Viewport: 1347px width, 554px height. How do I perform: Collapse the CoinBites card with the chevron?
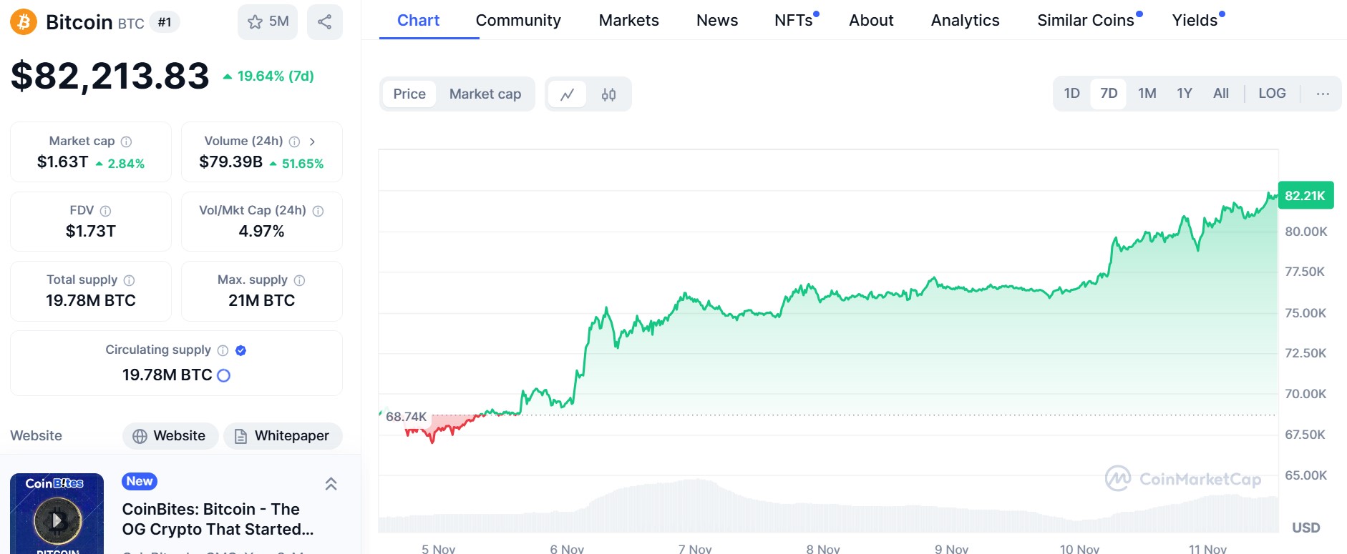pos(331,484)
